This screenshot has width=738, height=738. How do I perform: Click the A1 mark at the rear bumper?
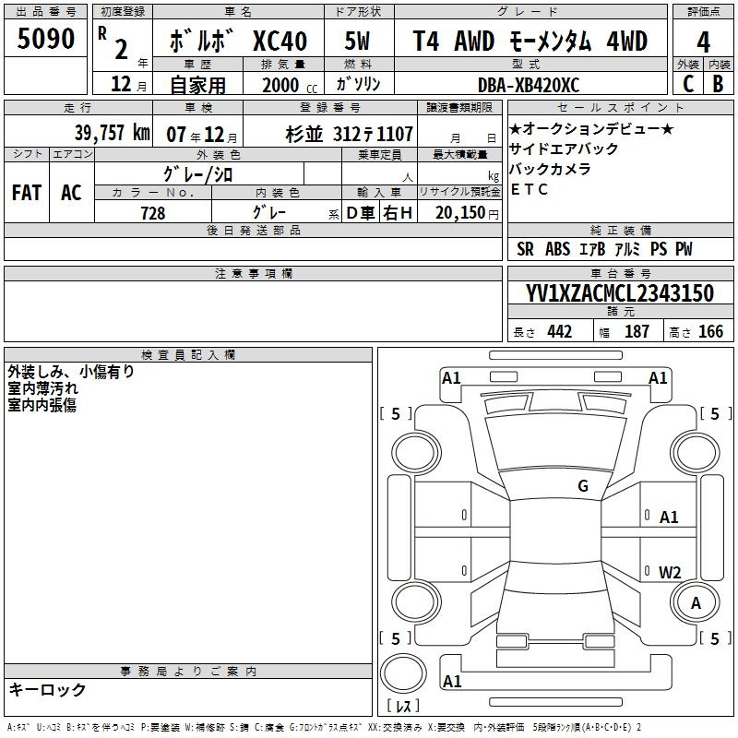pyautogui.click(x=452, y=681)
